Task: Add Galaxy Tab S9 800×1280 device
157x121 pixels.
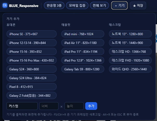Action: pyautogui.click(x=83, y=69)
